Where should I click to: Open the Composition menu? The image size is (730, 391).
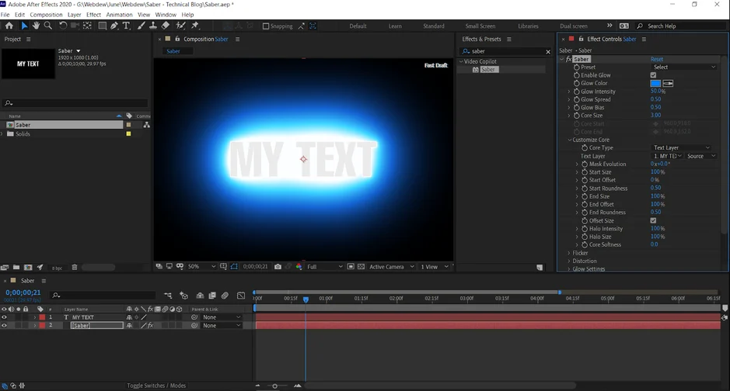pyautogui.click(x=46, y=15)
